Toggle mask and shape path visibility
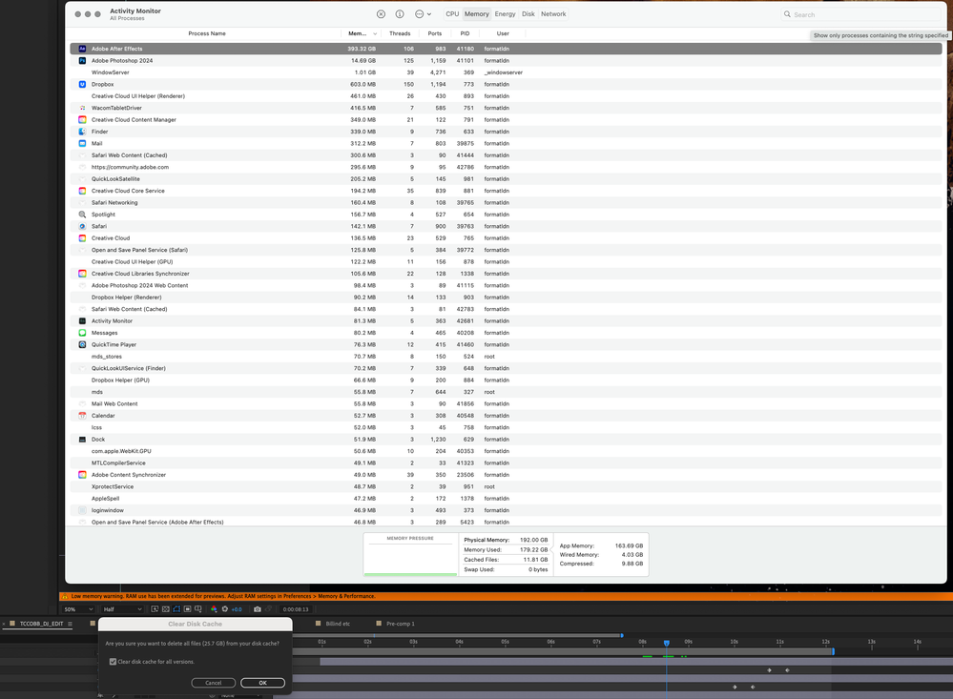This screenshot has height=699, width=953. pos(176,609)
